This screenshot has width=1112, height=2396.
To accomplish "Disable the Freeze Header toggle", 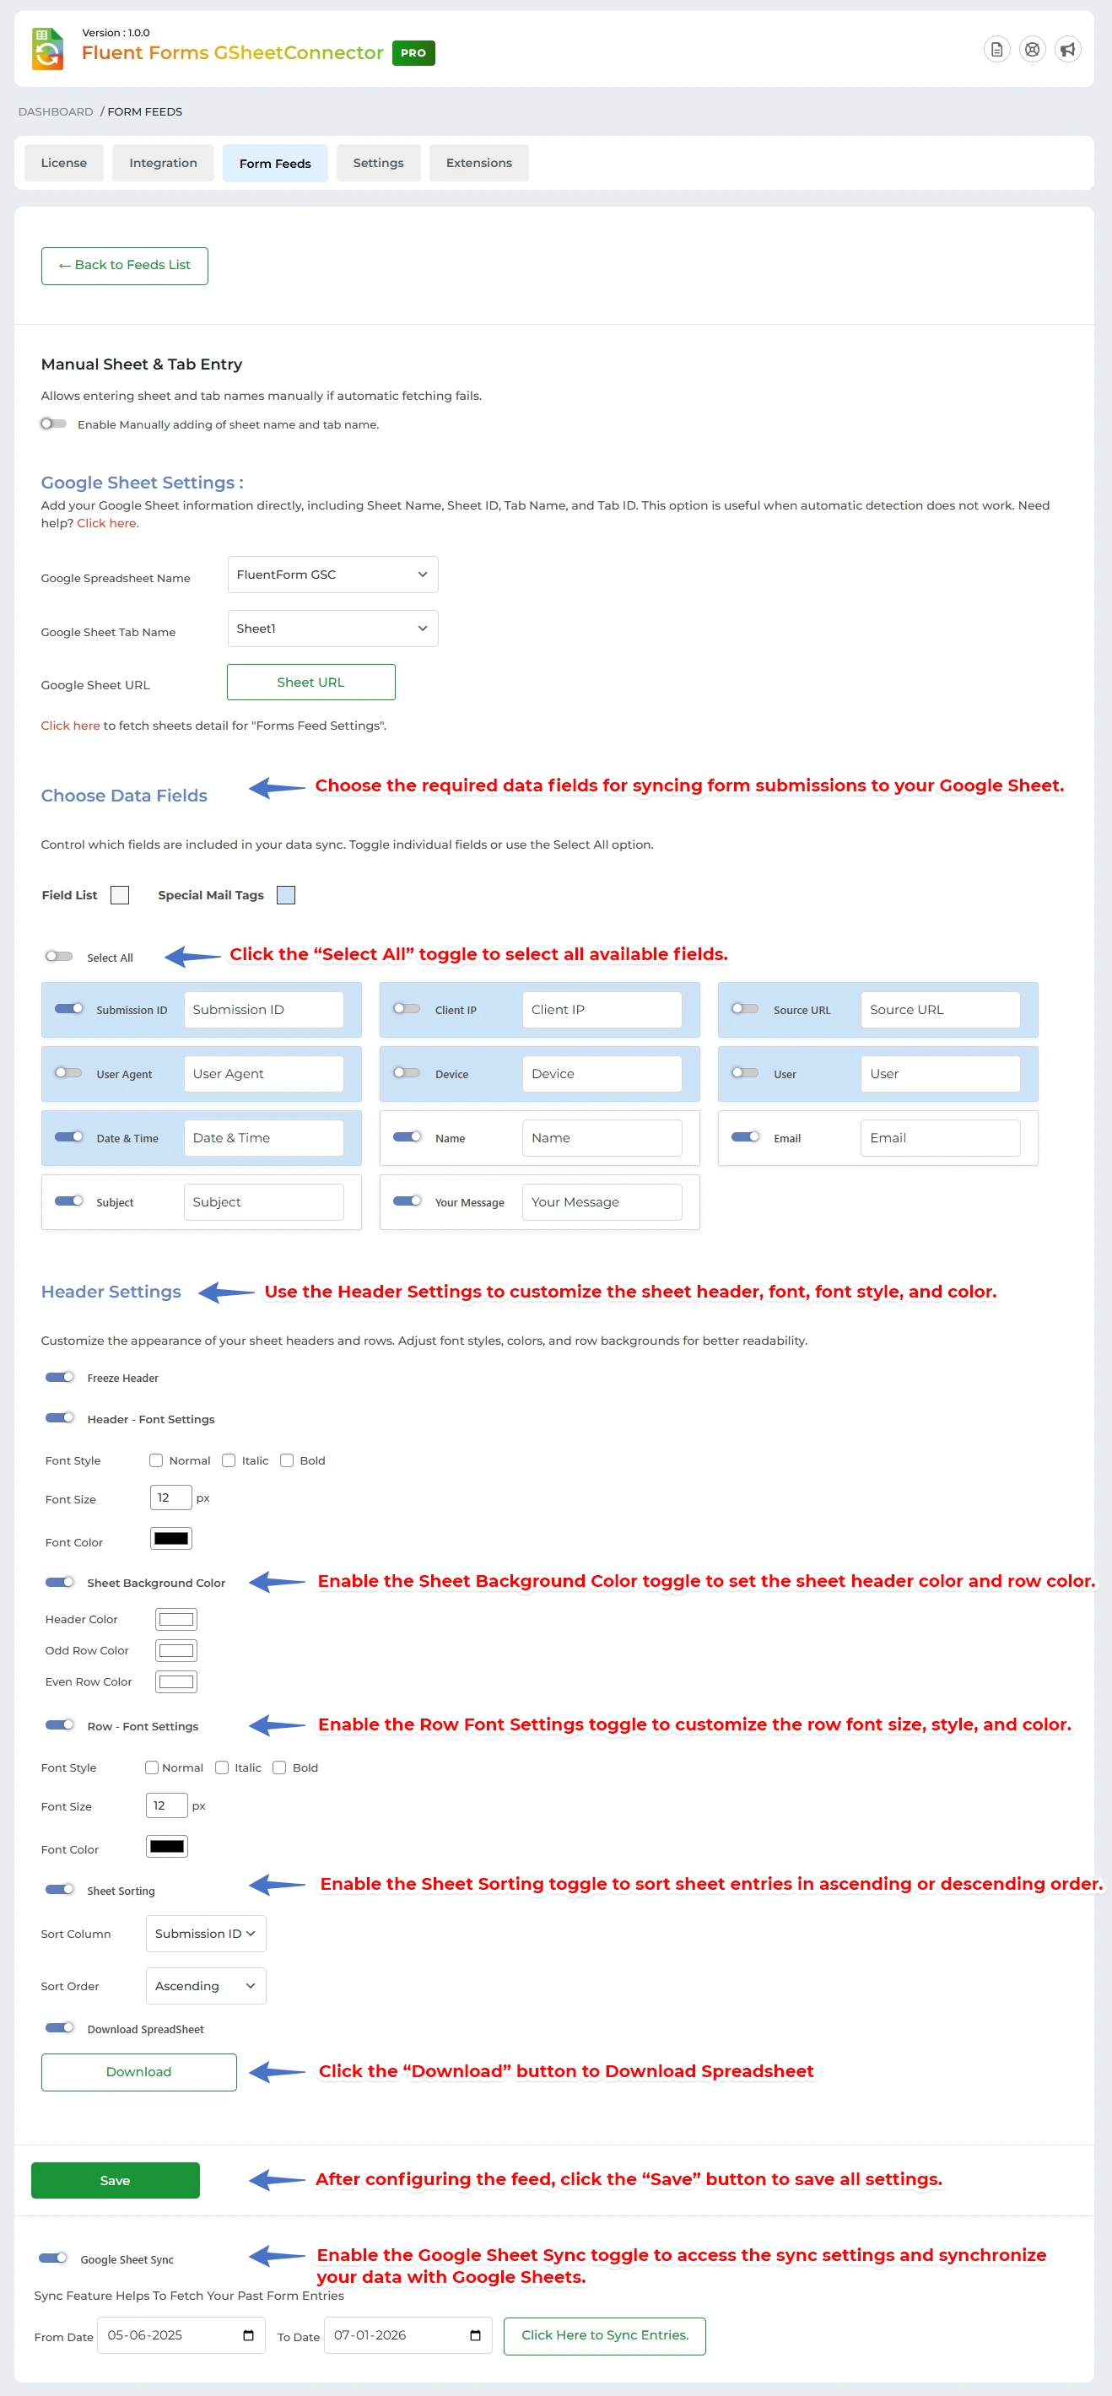I will coord(60,1377).
